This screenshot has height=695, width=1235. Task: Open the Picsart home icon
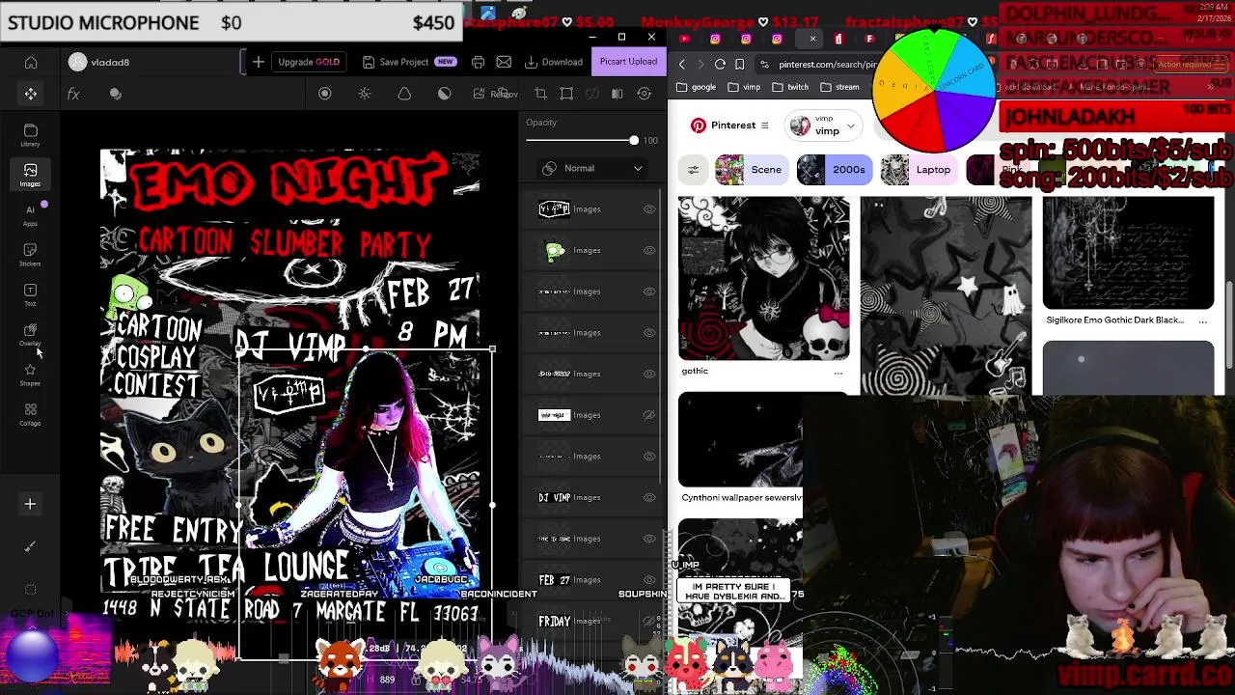click(31, 63)
